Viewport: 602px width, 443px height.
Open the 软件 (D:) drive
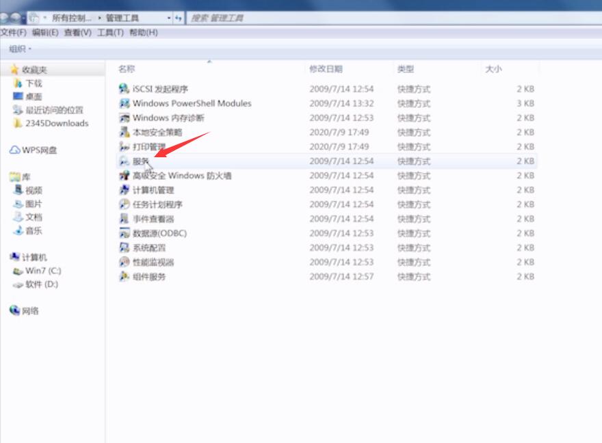coord(42,284)
